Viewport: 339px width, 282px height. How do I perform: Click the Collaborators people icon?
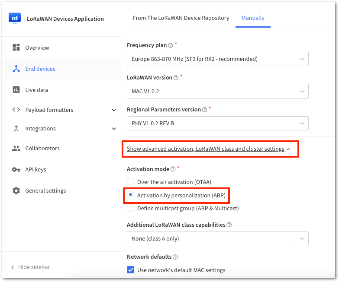coord(16,148)
